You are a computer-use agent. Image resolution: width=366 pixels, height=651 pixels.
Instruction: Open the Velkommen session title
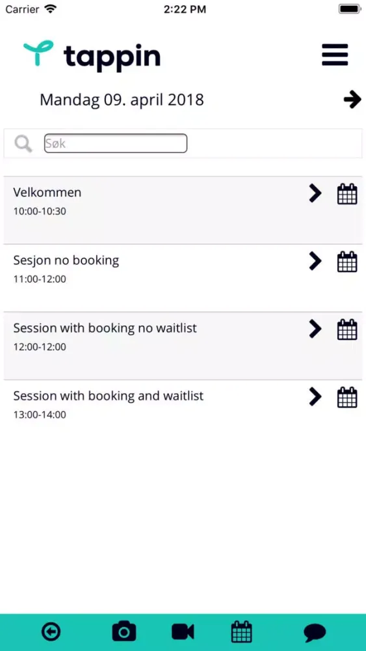[x=47, y=193]
